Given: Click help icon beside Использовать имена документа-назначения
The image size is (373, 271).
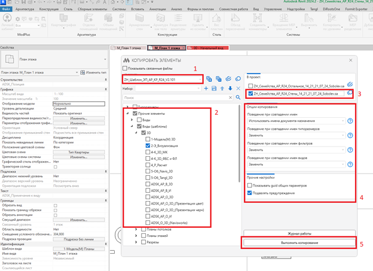Looking at the screenshot, I should tap(350, 121).
